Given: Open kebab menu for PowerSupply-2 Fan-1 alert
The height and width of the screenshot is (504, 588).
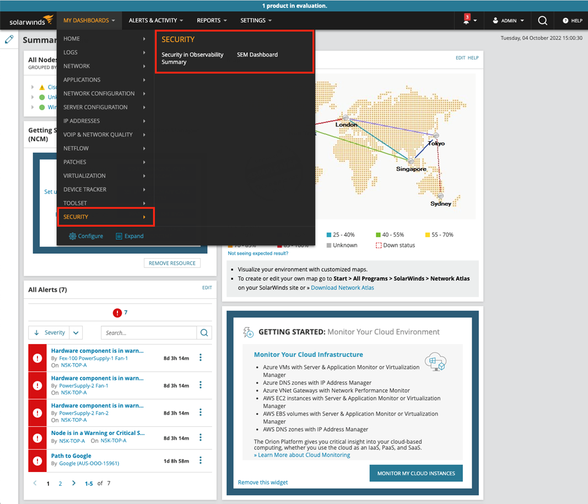Looking at the screenshot, I should pyautogui.click(x=201, y=385).
